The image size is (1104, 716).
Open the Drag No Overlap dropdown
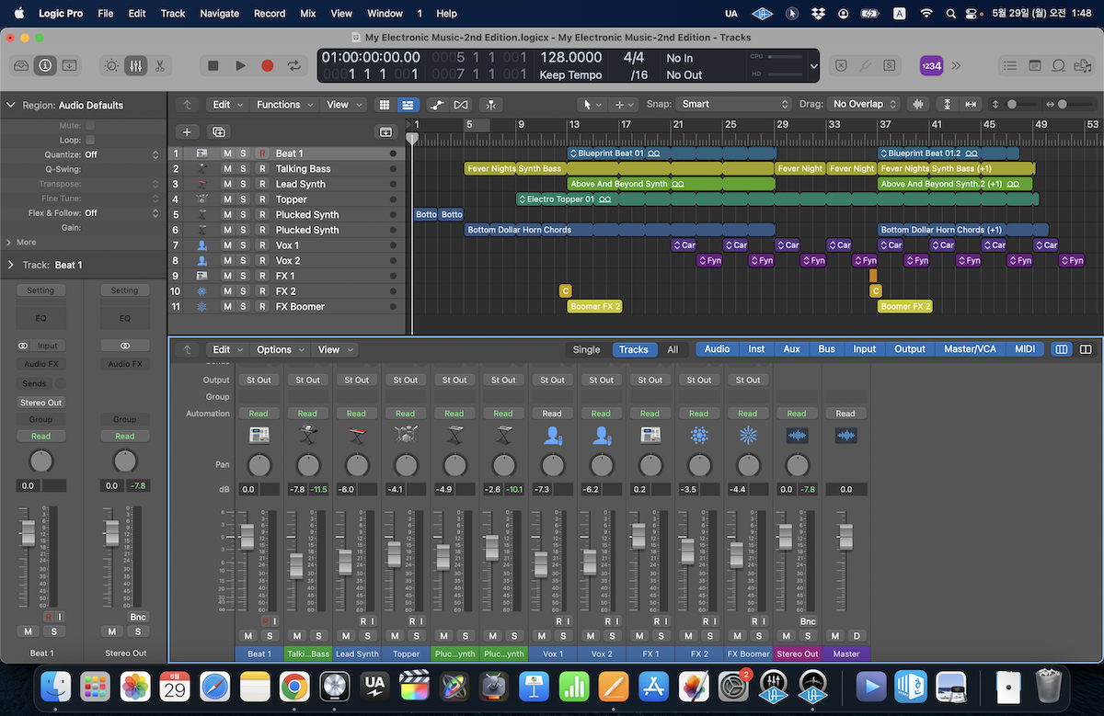(x=864, y=105)
